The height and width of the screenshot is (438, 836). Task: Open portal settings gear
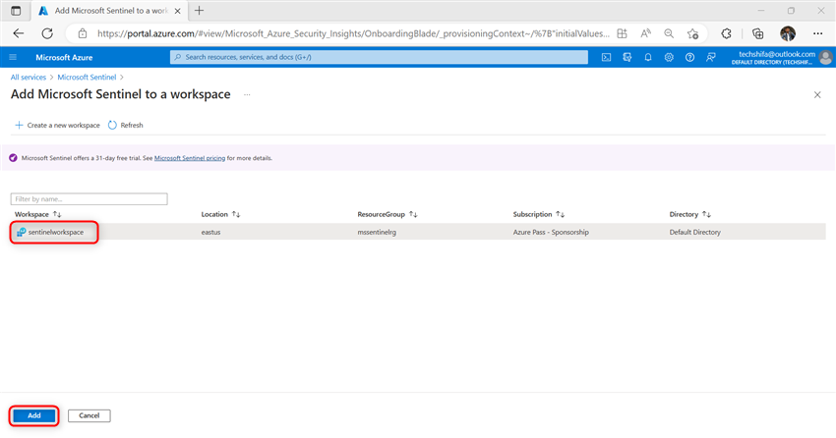click(669, 57)
